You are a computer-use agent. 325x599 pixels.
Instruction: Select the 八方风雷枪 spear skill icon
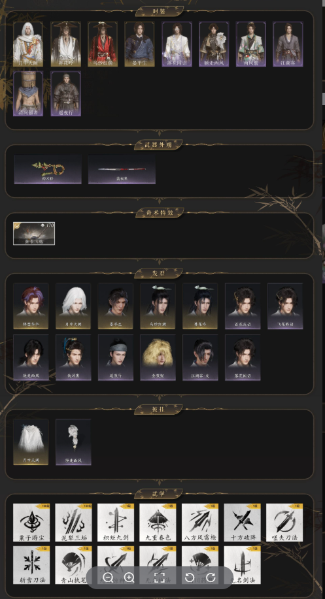point(200,523)
